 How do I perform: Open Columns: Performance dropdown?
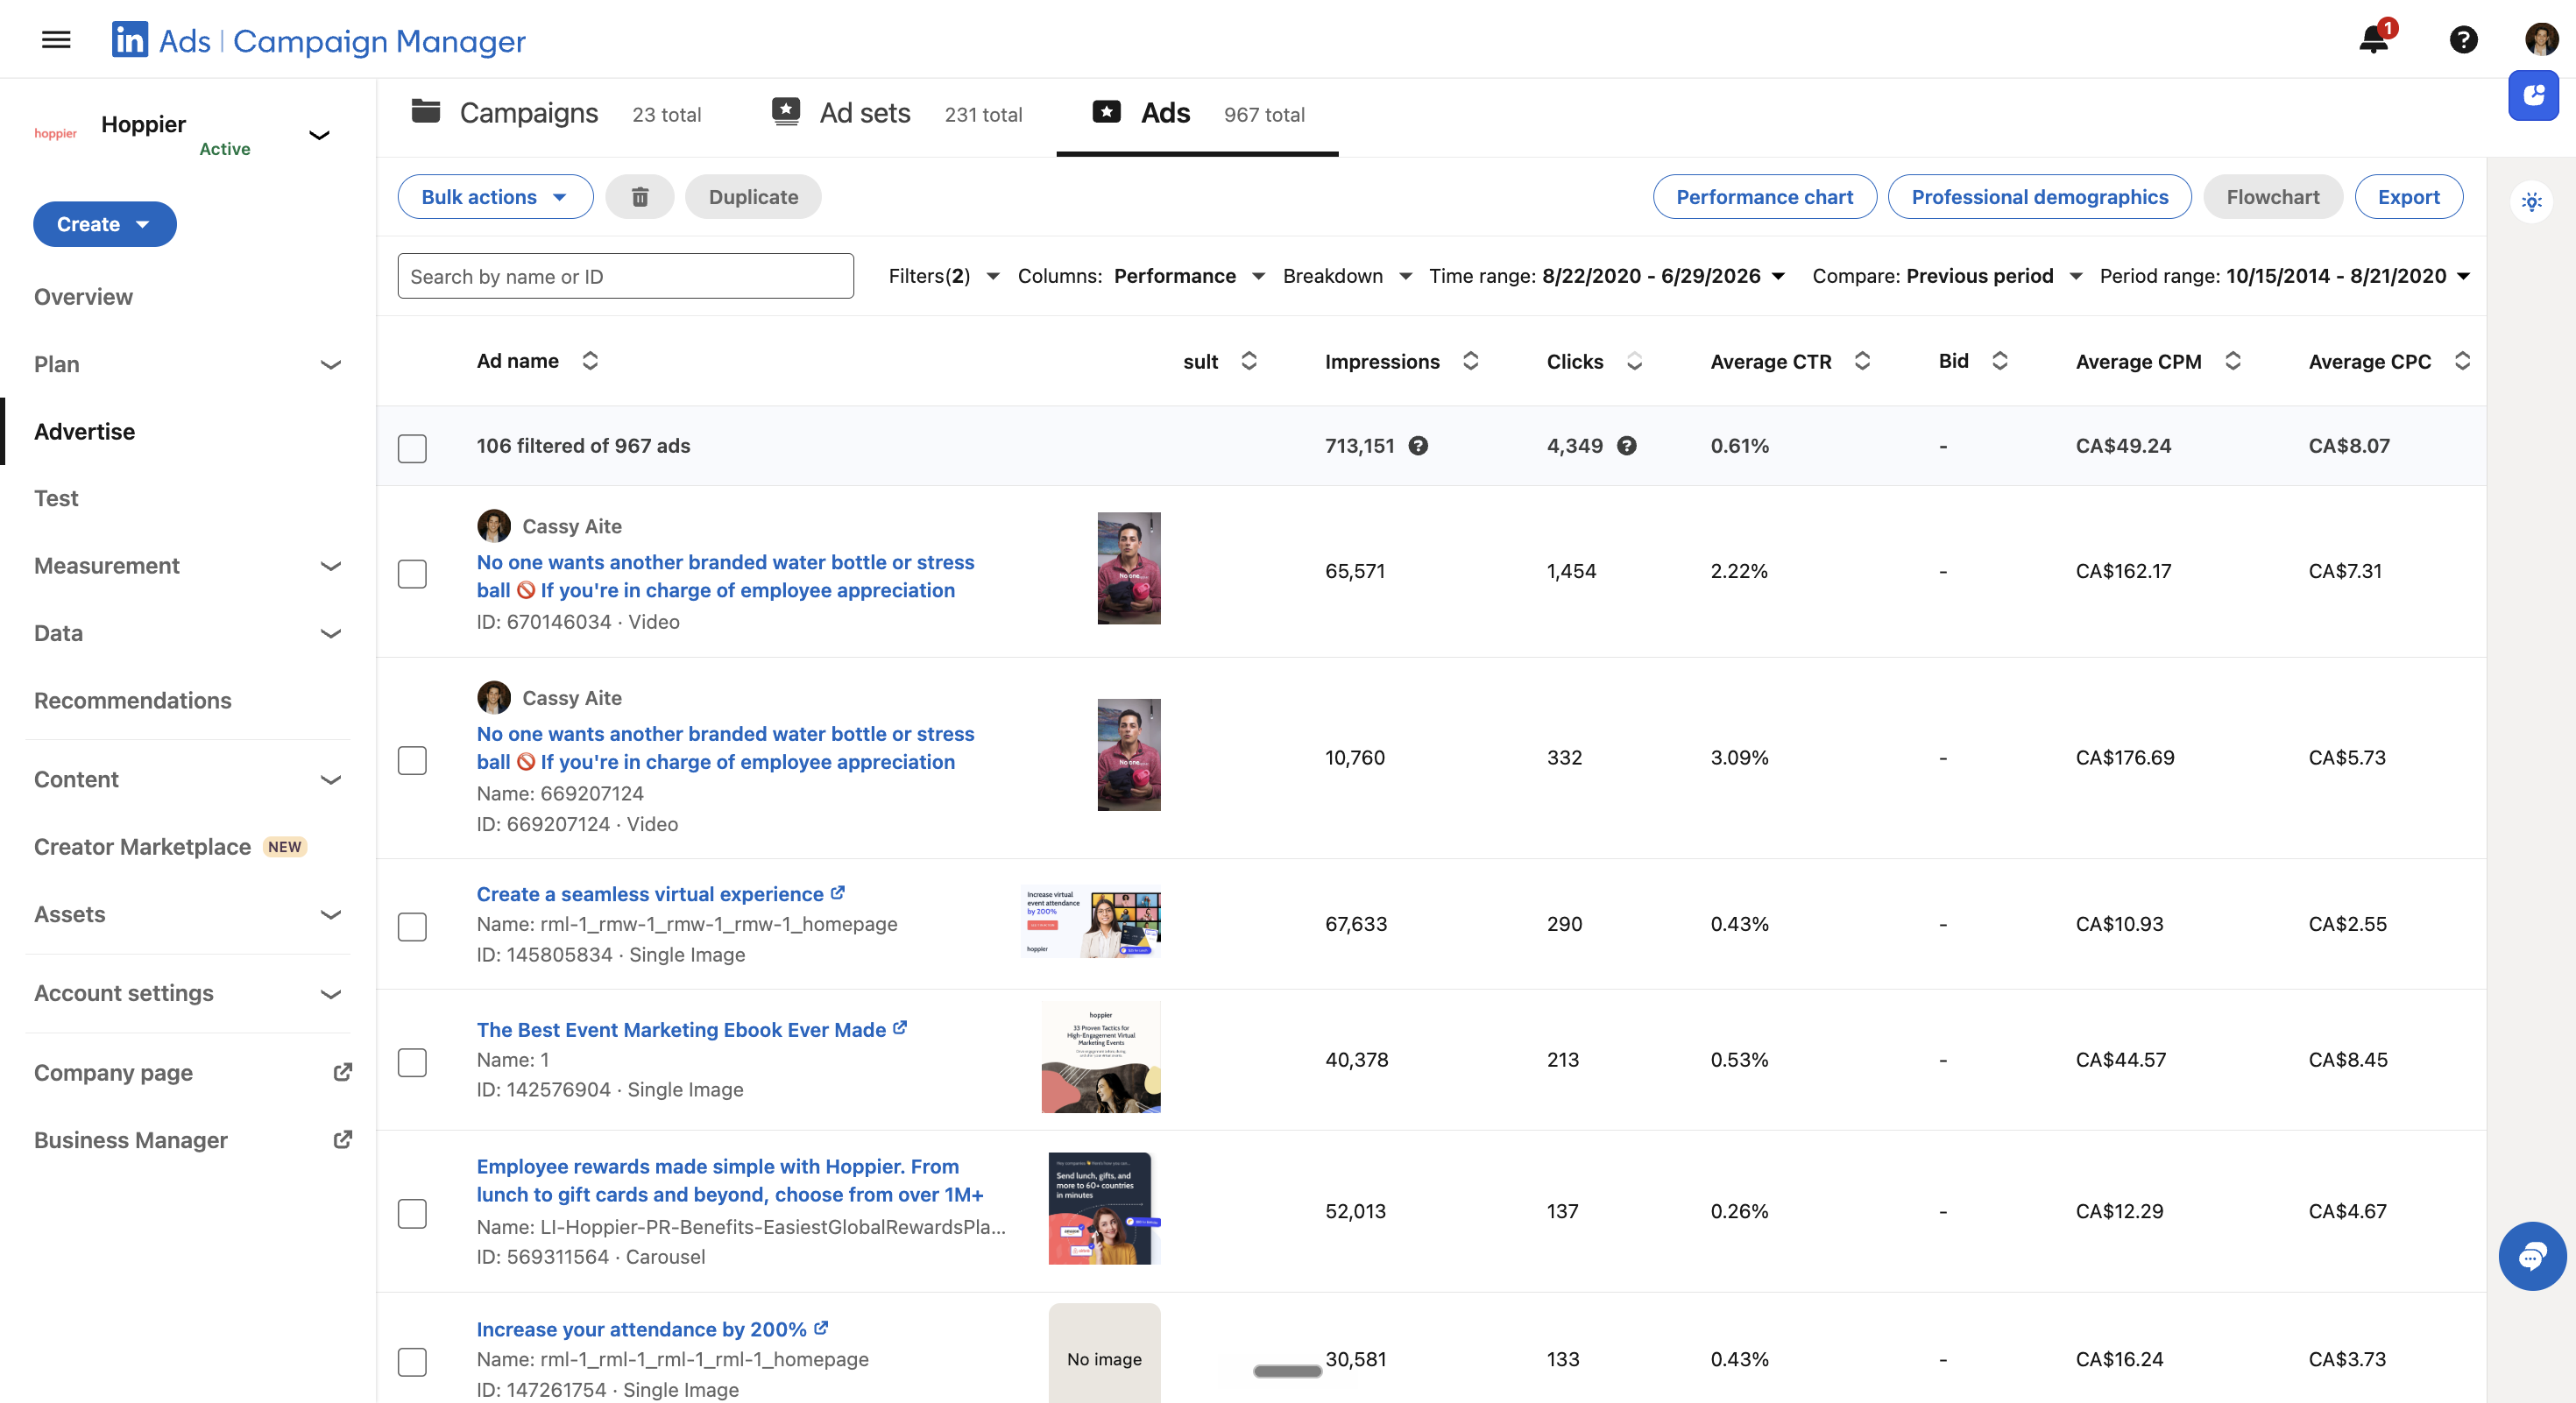tap(1141, 276)
